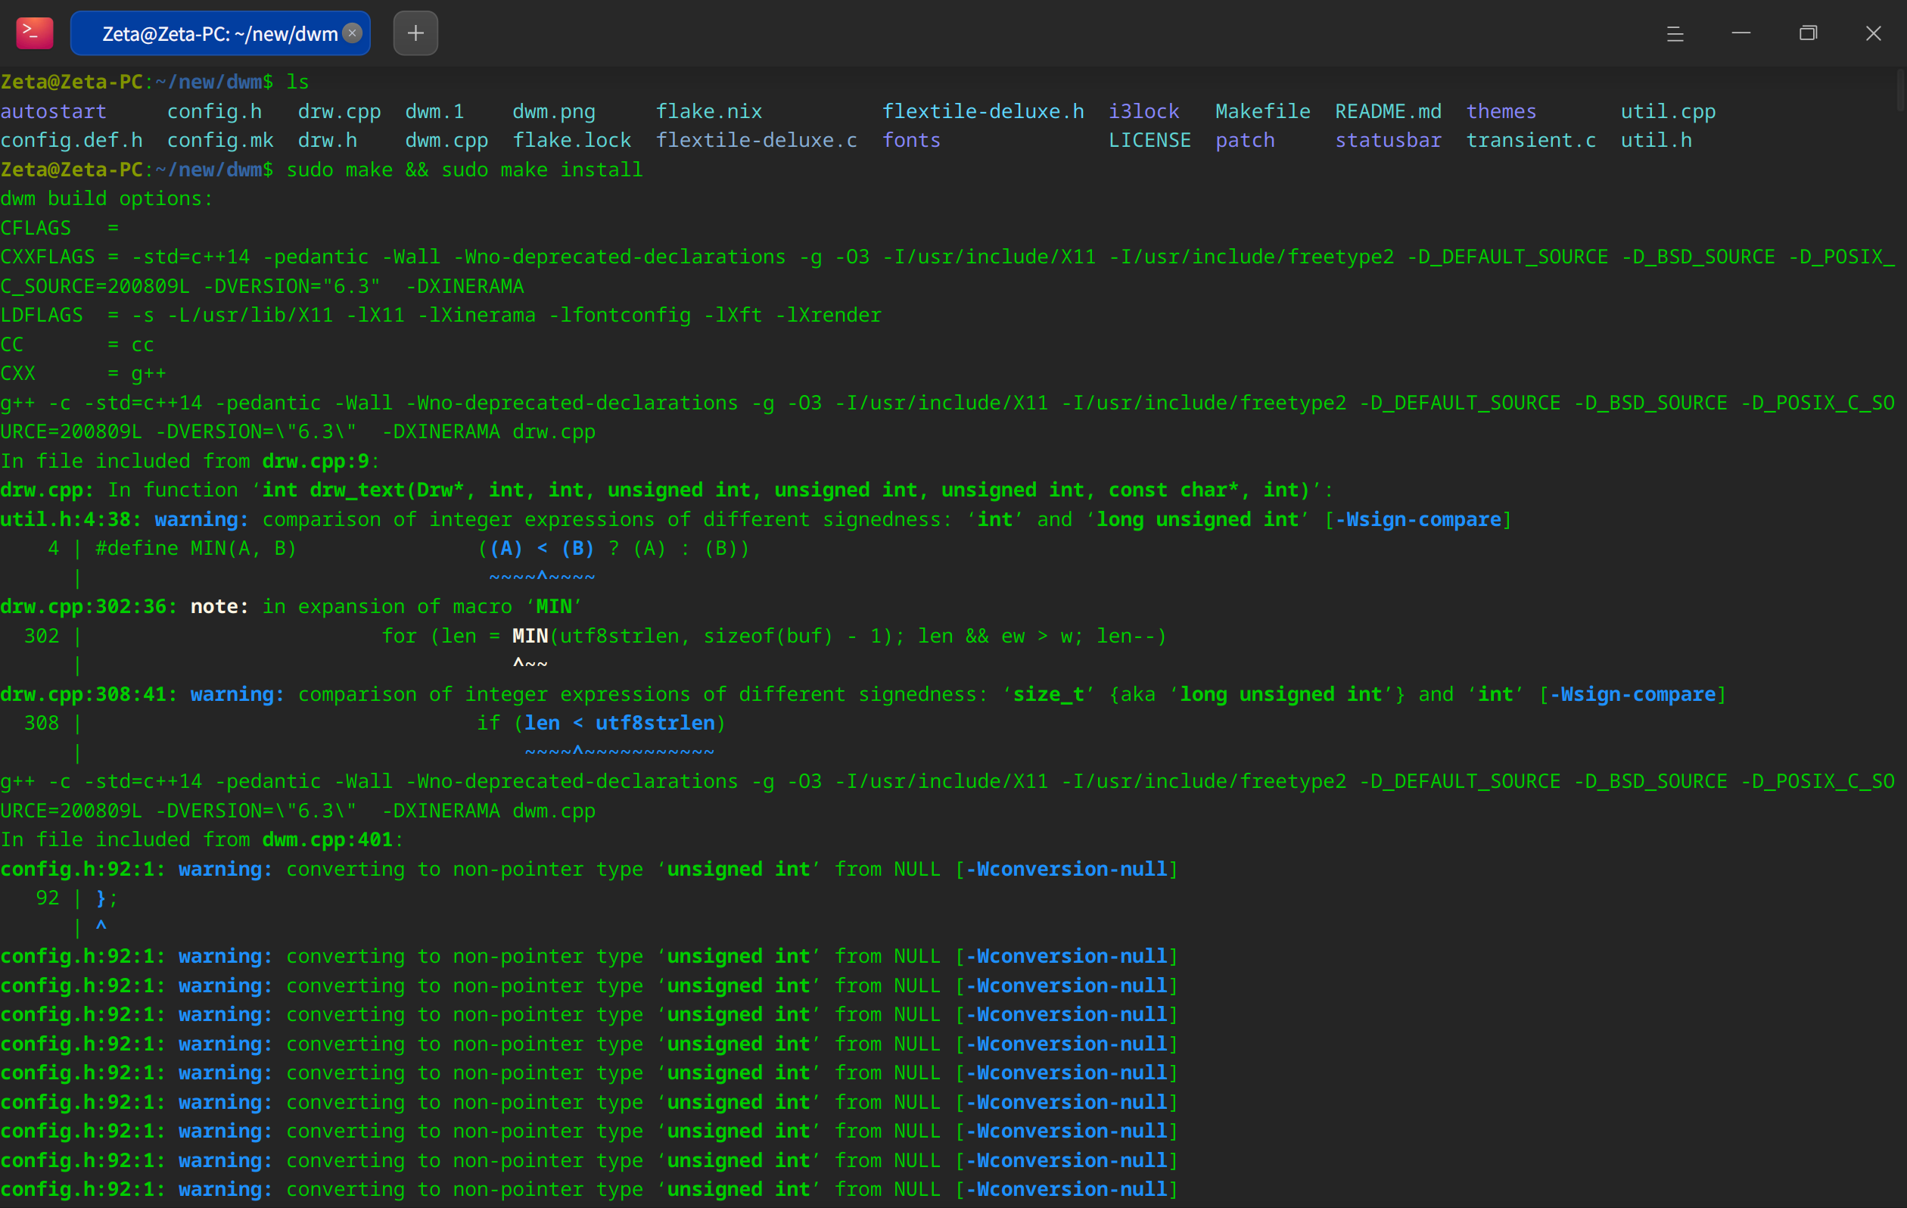Image resolution: width=1907 pixels, height=1208 pixels.
Task: Click the 'CXX = g++' line
Action: click(x=83, y=373)
